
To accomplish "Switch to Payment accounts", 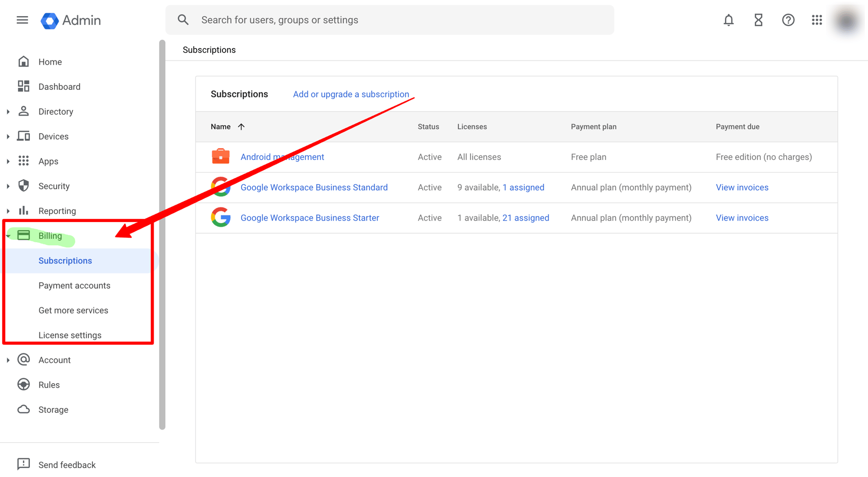I will pyautogui.click(x=74, y=285).
